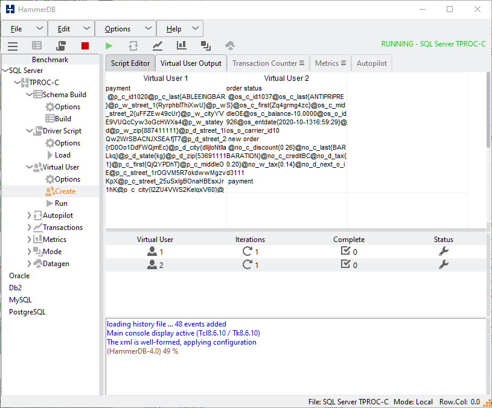This screenshot has width=492, height=408.
Task: Expand the Autopilot tree node
Action: click(x=29, y=215)
